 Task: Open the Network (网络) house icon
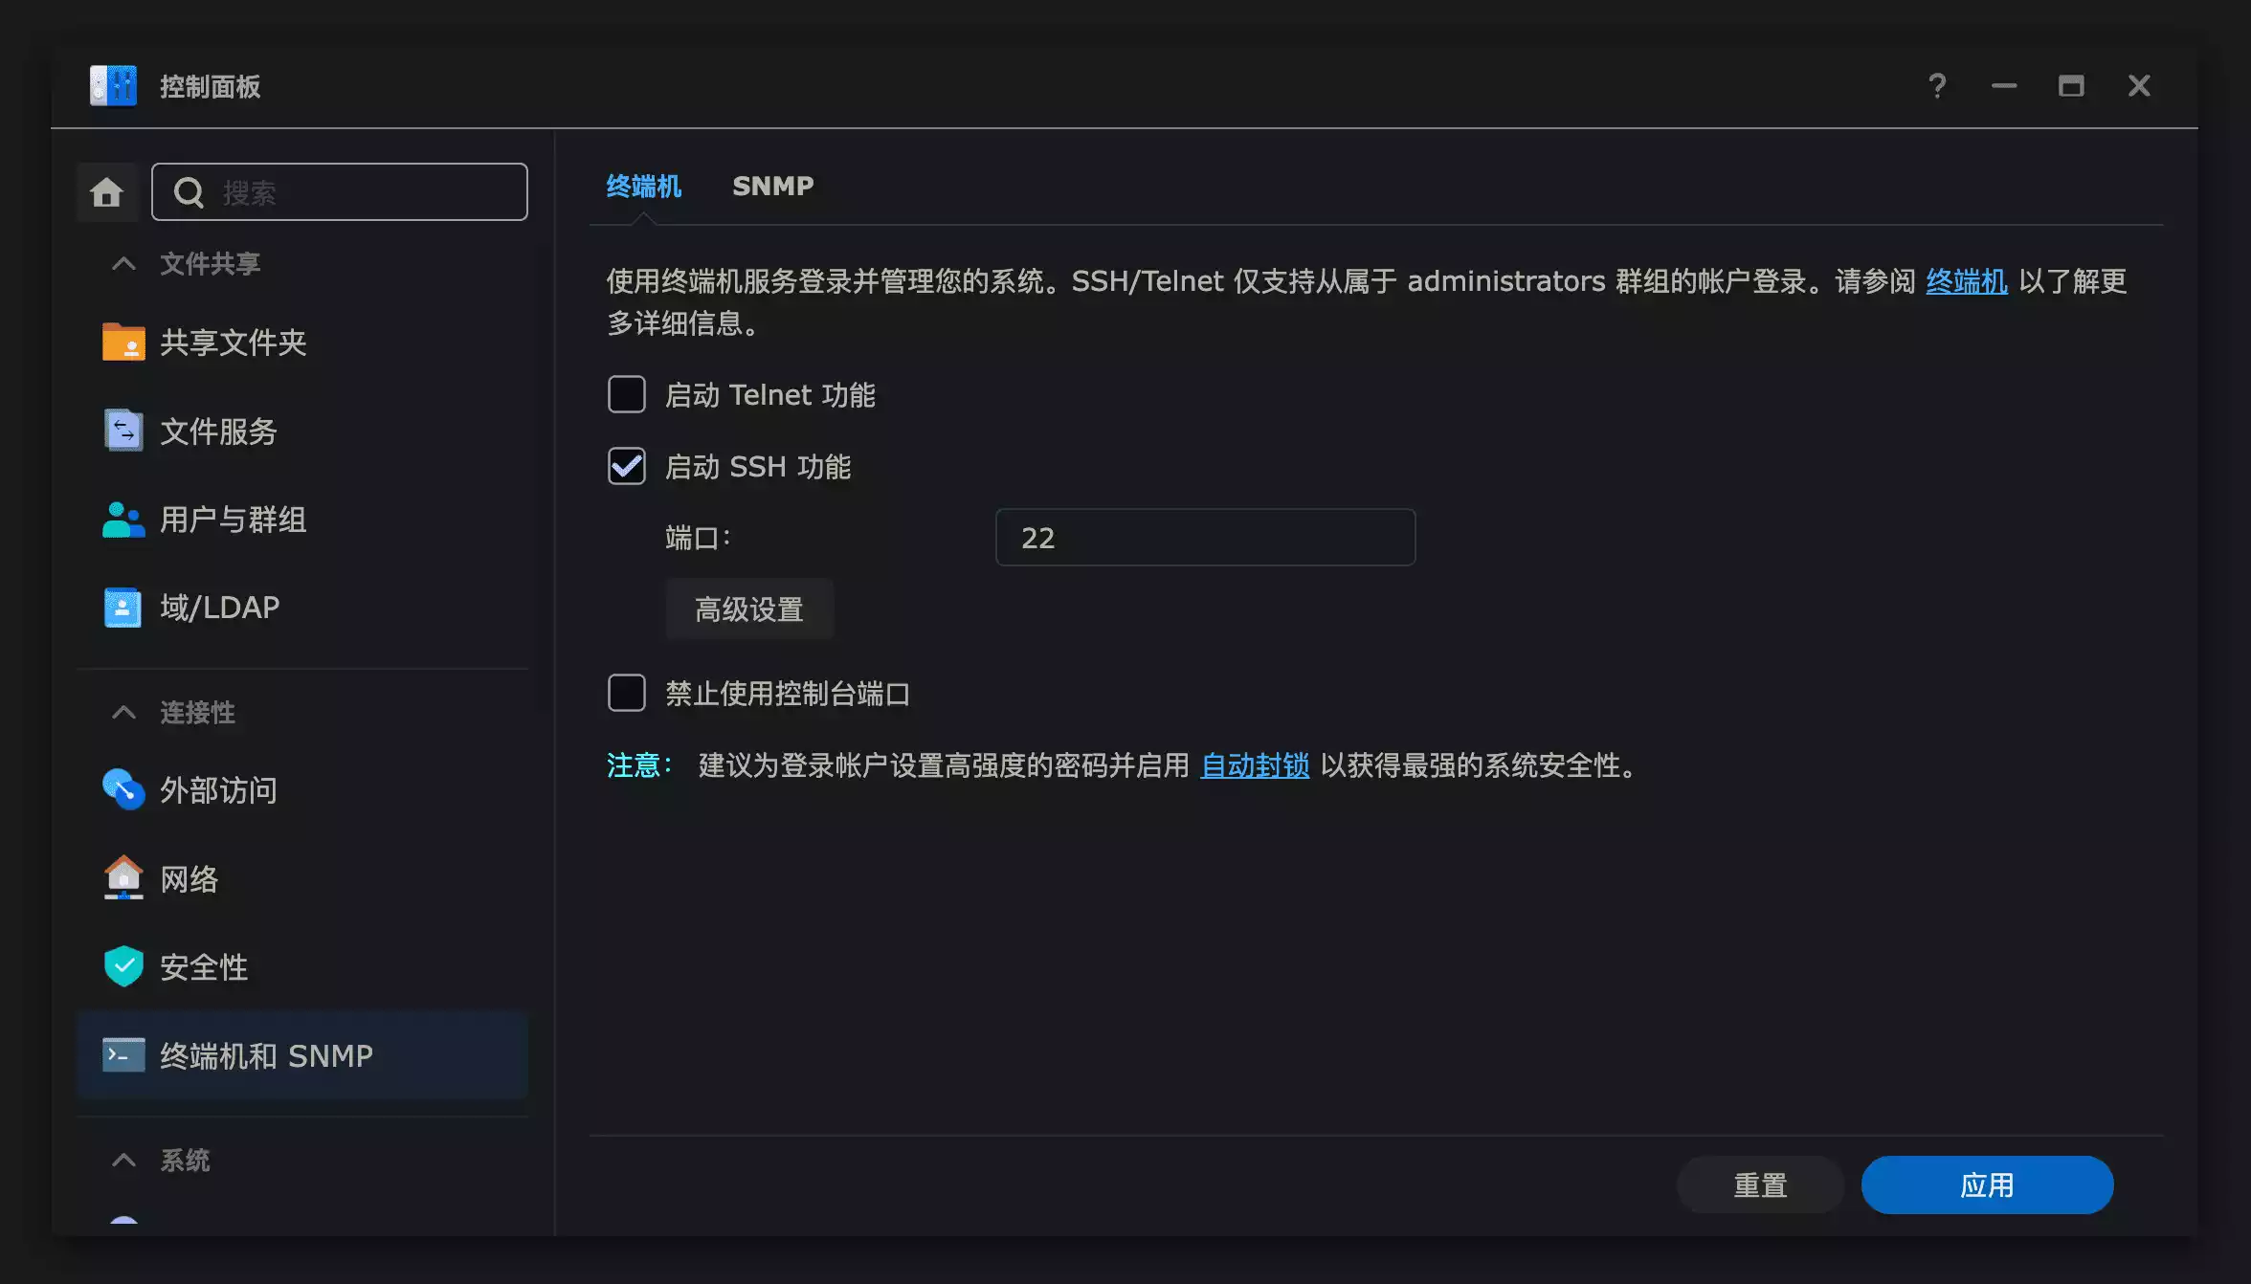point(123,878)
